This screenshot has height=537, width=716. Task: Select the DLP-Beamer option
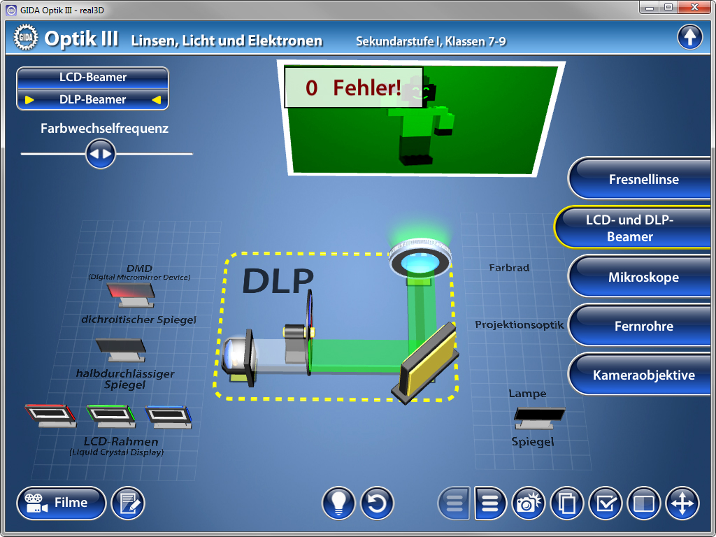(92, 100)
